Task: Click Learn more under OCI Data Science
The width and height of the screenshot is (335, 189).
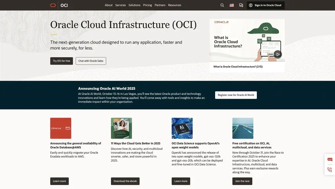Action: click(181, 181)
